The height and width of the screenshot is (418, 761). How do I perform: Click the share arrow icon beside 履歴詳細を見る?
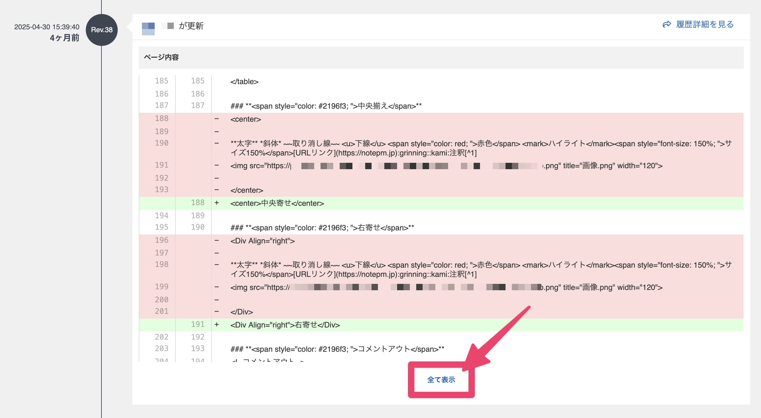pos(667,24)
